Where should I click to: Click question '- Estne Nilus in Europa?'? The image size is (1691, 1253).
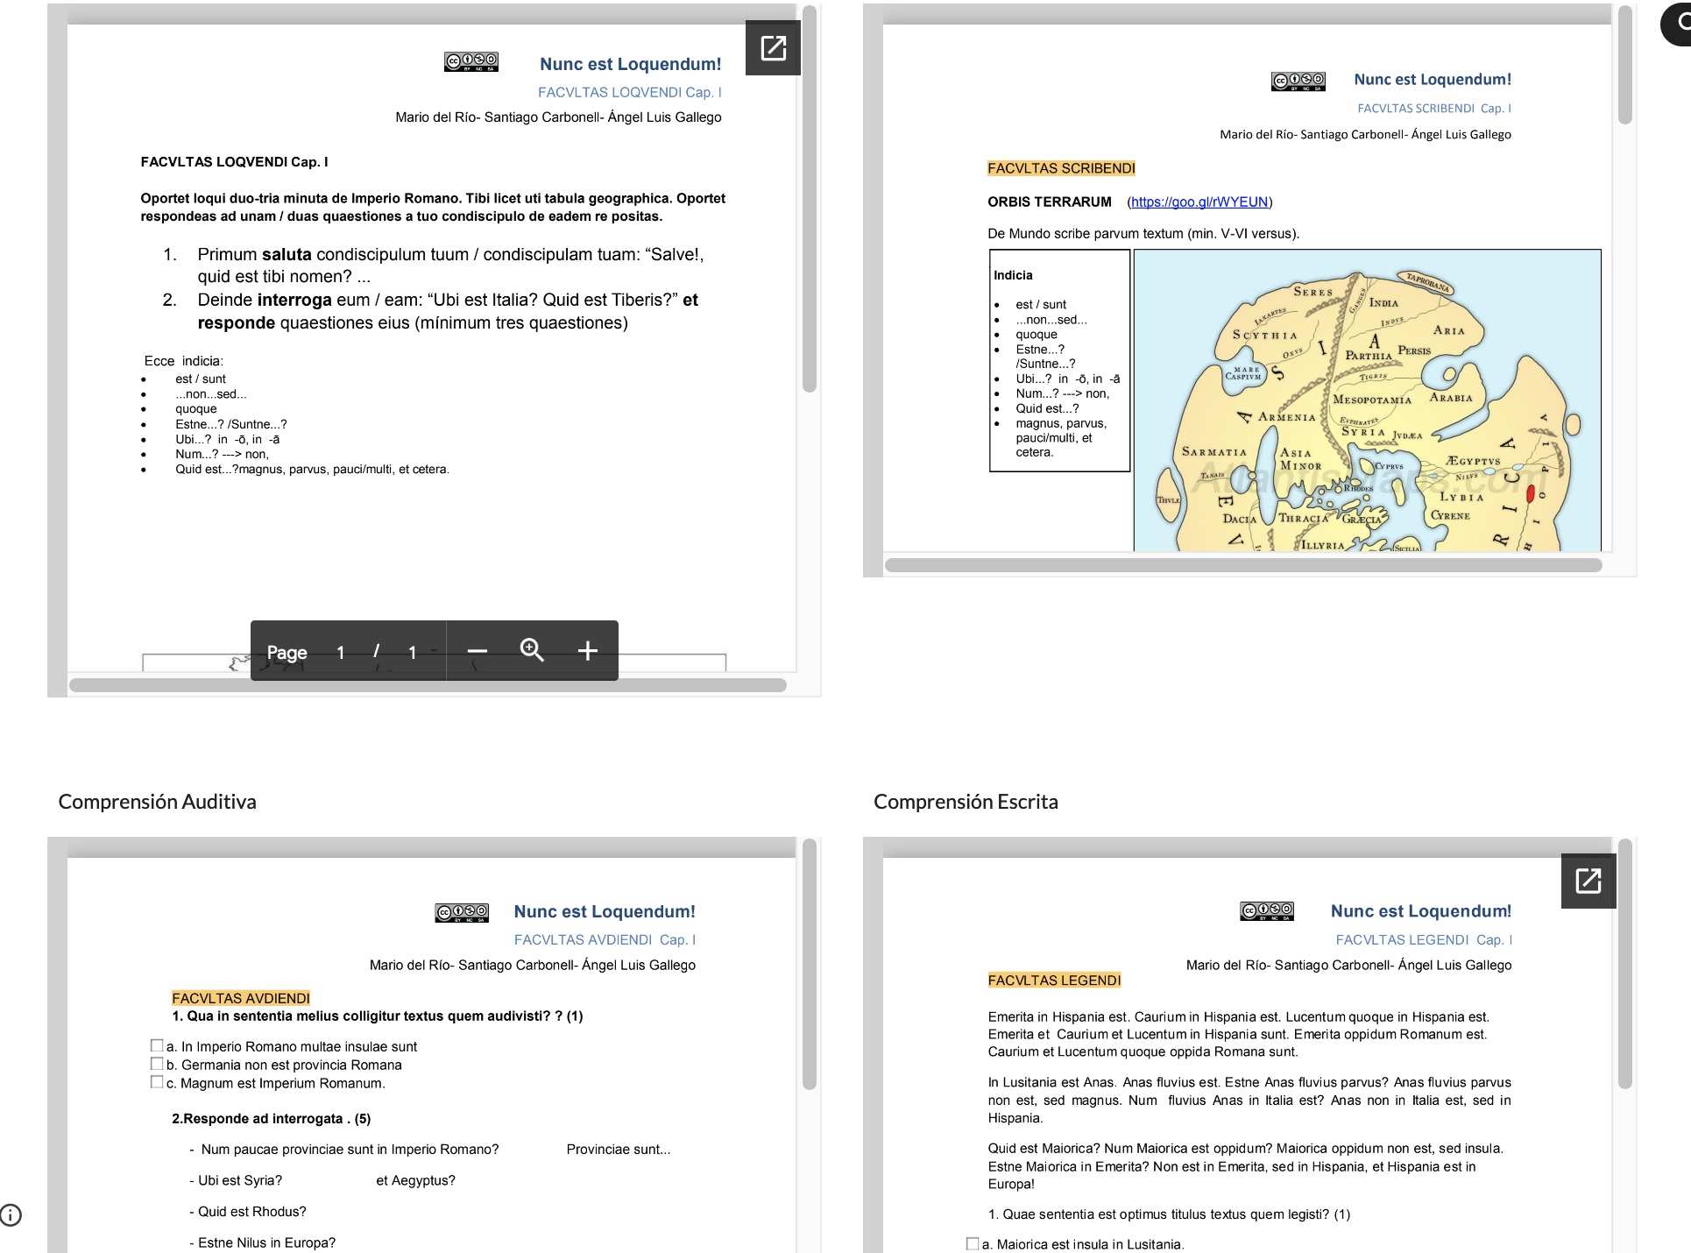click(x=263, y=1242)
